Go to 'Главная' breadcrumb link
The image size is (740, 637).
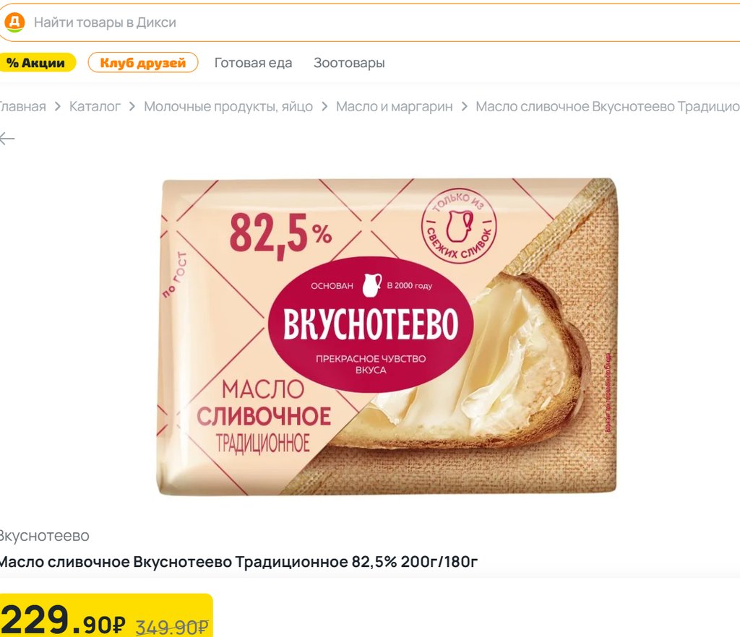22,107
